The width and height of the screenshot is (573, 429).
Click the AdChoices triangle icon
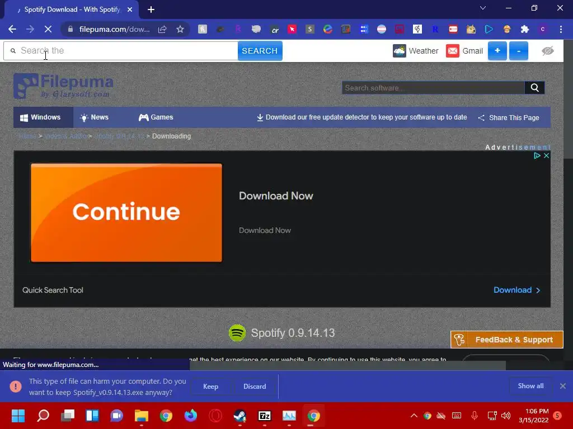click(x=537, y=155)
